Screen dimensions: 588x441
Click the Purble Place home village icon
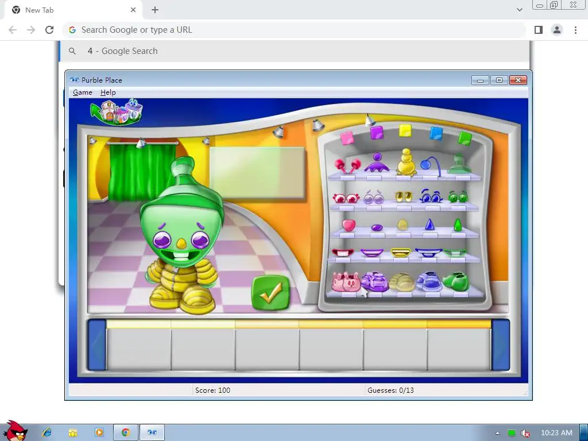pos(117,112)
